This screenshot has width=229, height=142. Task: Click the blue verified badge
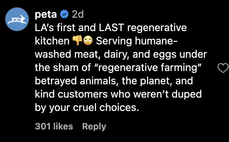pos(64,14)
